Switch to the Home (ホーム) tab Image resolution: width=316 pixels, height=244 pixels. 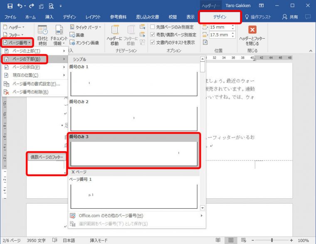tap(30, 17)
